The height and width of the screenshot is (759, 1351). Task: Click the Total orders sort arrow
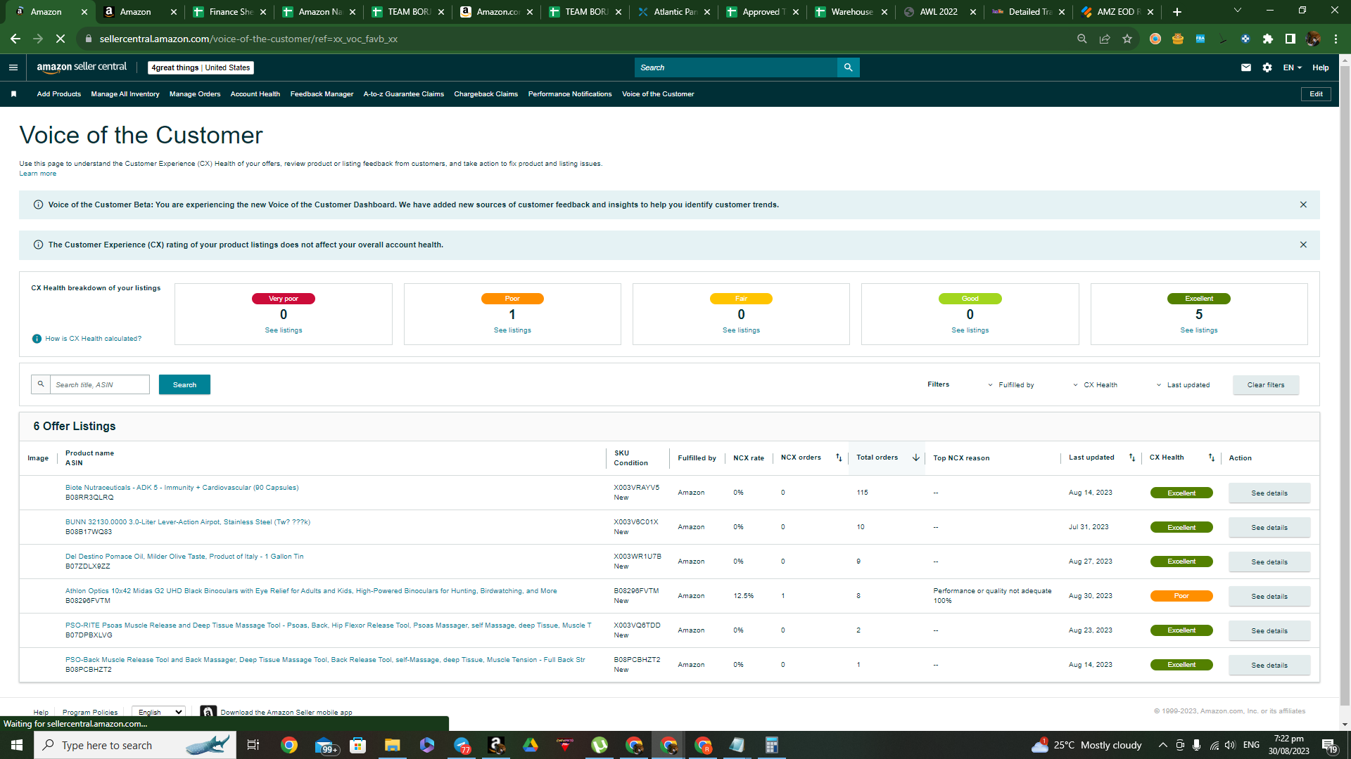pos(916,458)
